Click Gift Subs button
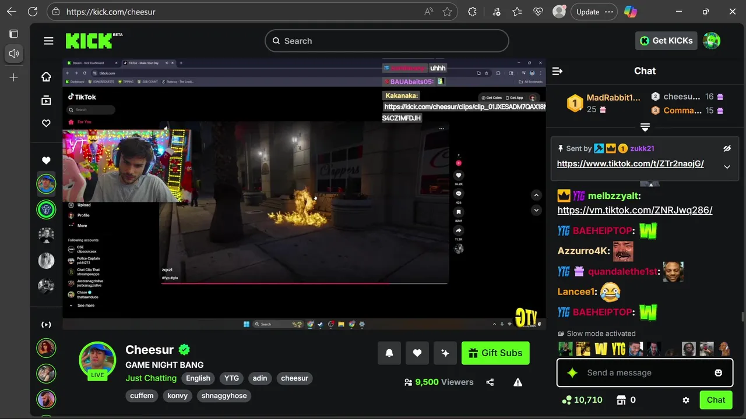 coord(495,353)
